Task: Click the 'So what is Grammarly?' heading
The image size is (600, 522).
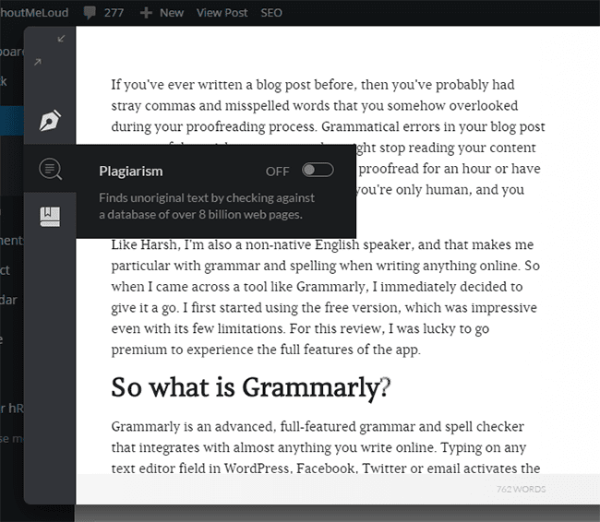Action: 250,386
